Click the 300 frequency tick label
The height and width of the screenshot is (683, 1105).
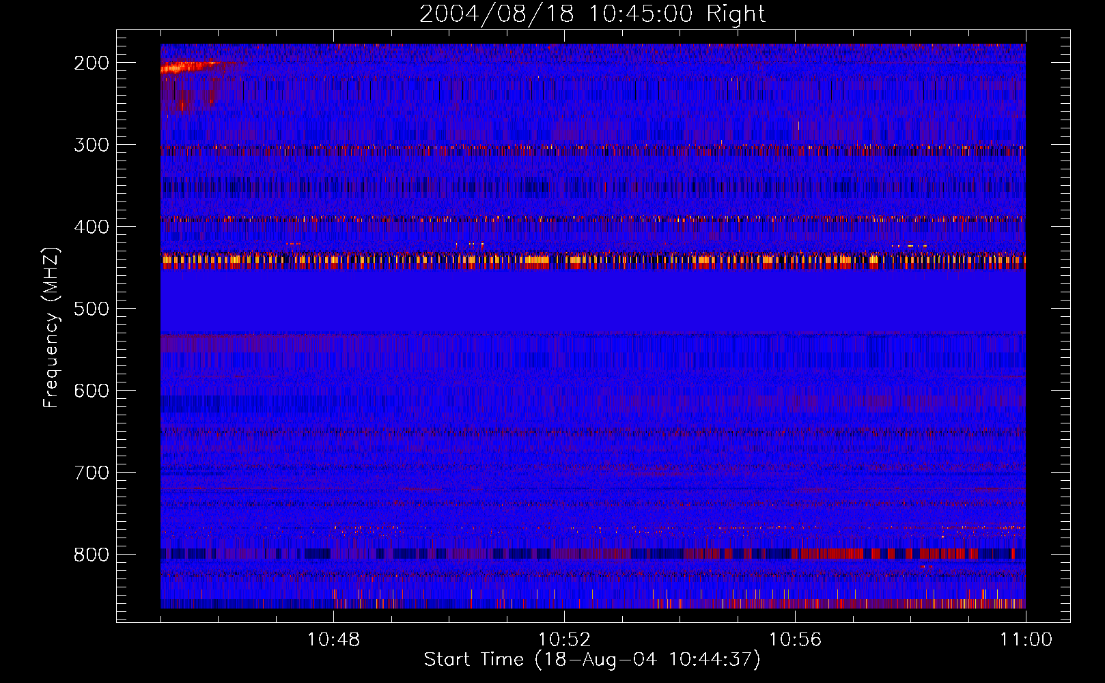click(x=92, y=145)
